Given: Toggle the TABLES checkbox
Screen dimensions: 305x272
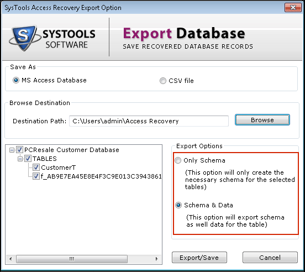Looking at the screenshot, I should (28, 159).
